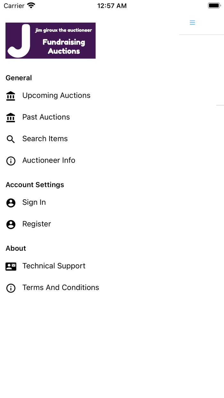Open Past Auctions menu item
Image resolution: width=224 pixels, height=398 pixels.
[46, 117]
